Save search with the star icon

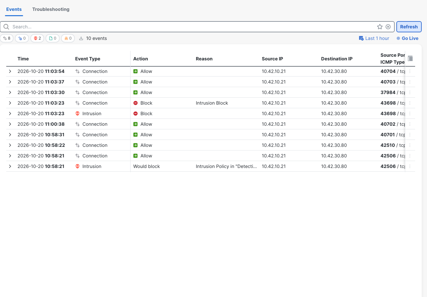click(380, 27)
